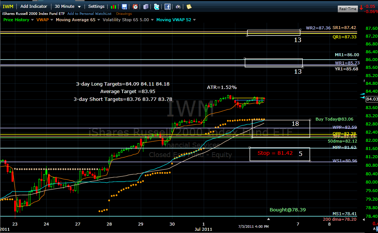The image size is (378, 233).
Task: Select the ATR=1.52% annotation
Action: pos(222,87)
